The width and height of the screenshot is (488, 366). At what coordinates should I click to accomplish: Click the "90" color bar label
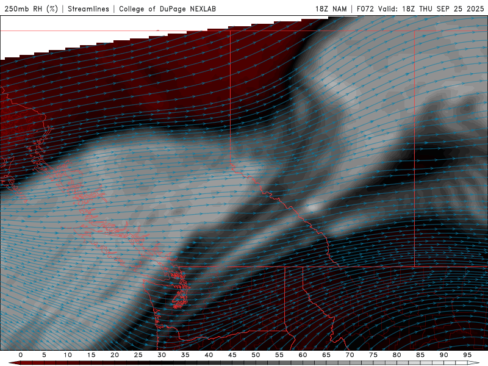tap(443, 355)
